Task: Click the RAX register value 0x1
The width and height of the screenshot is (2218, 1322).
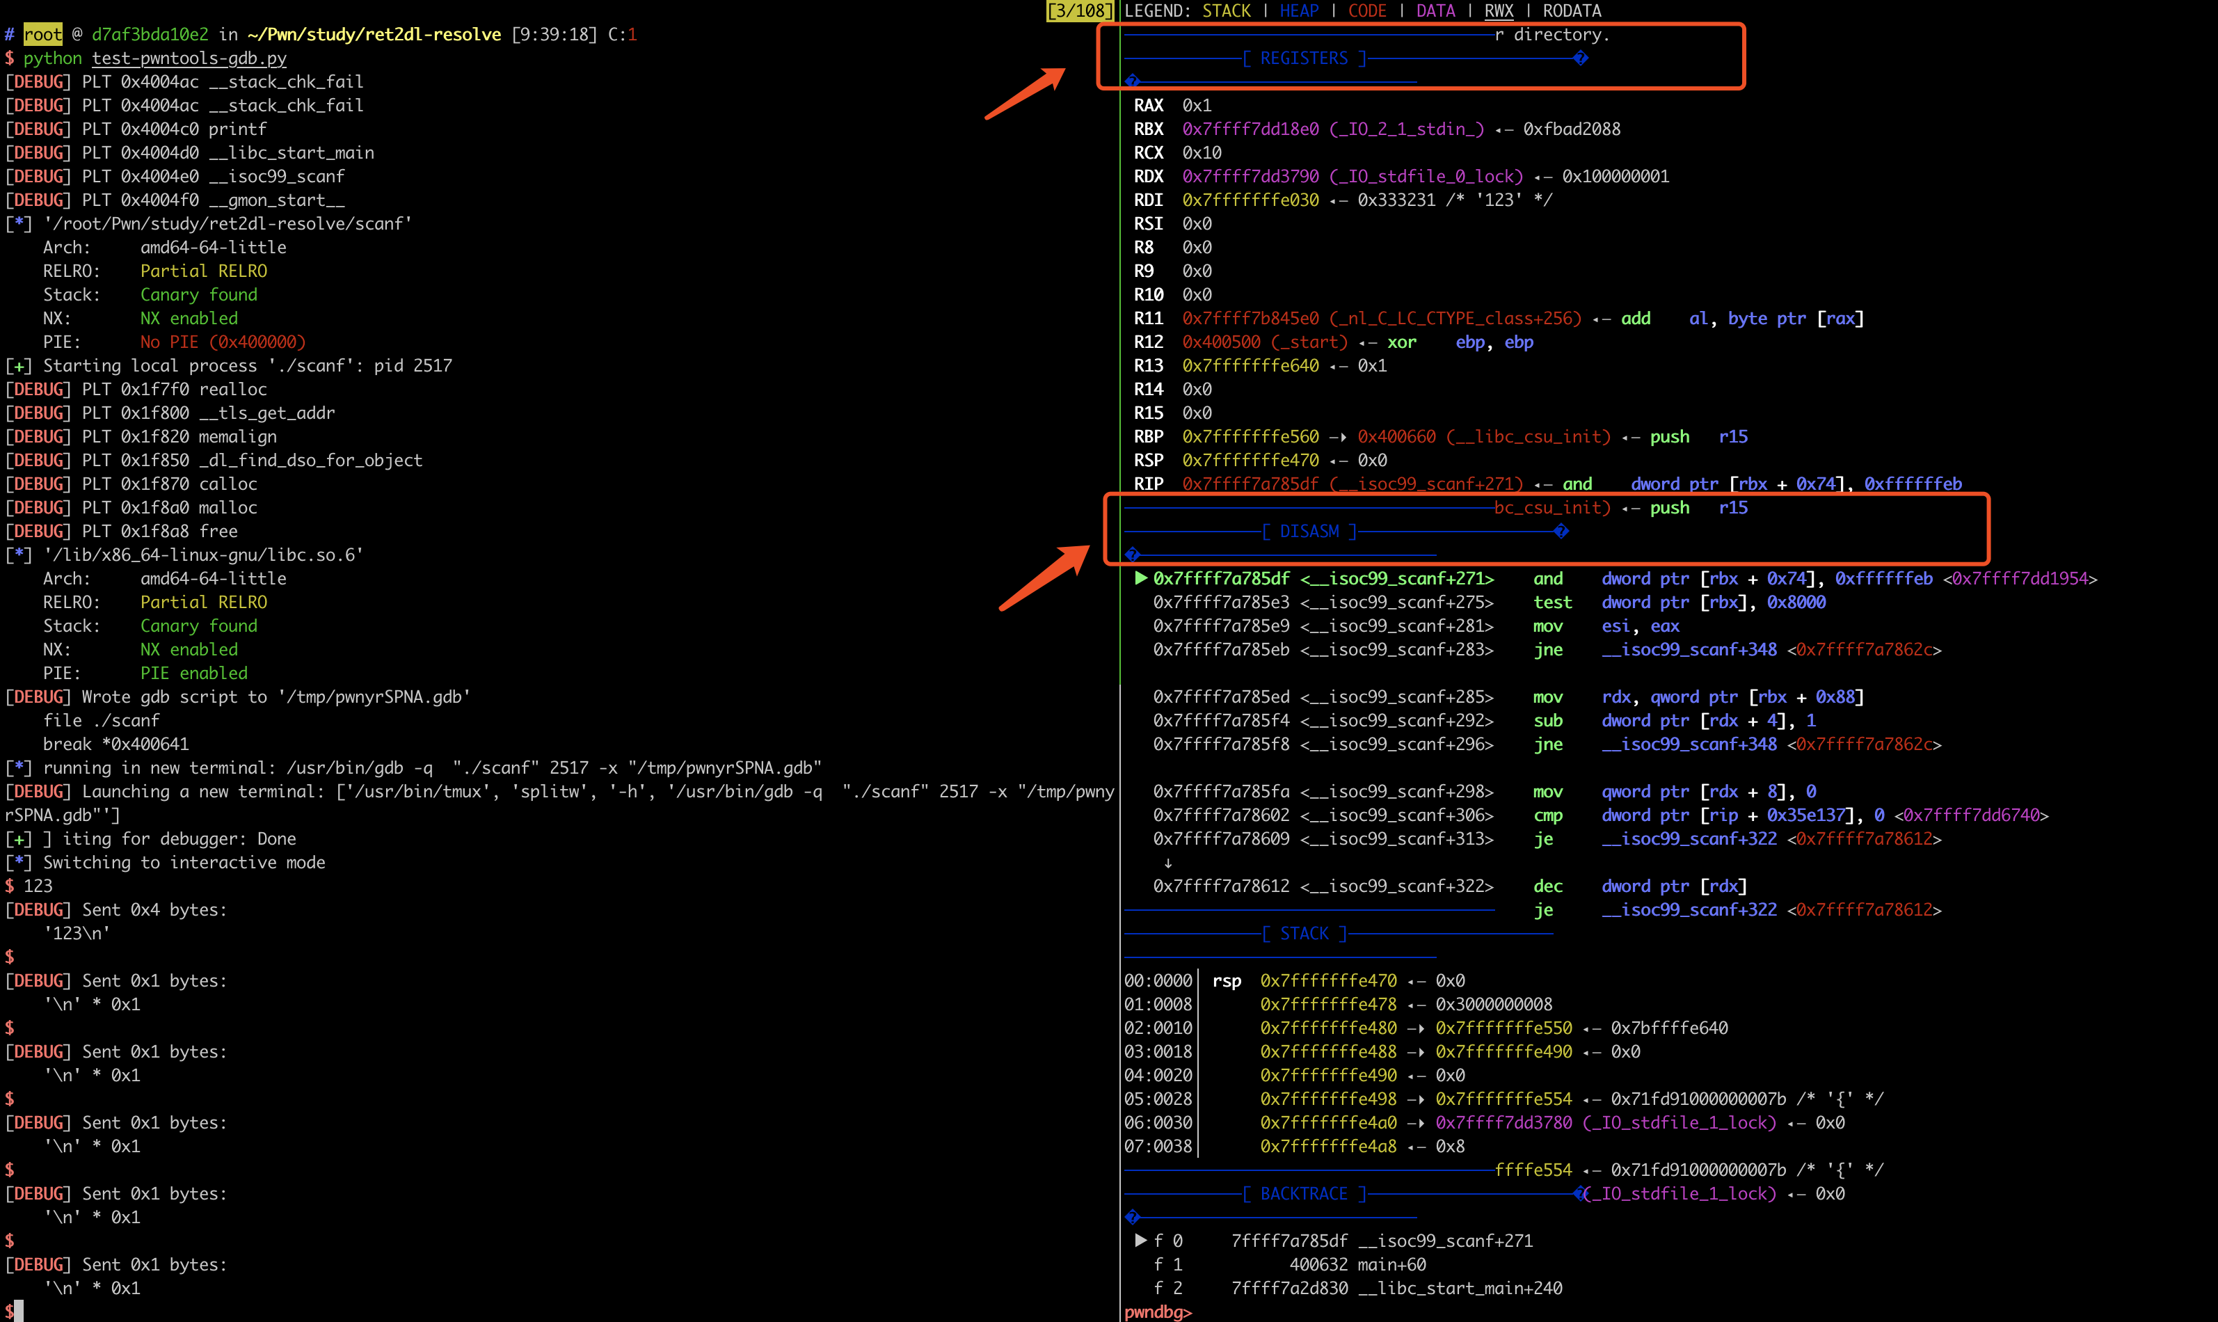Action: coord(1197,105)
